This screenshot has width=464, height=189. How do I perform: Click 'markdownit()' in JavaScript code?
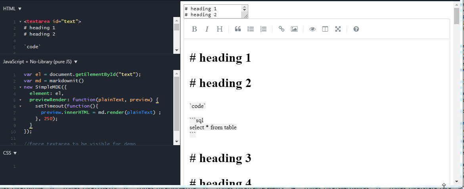tap(67, 81)
